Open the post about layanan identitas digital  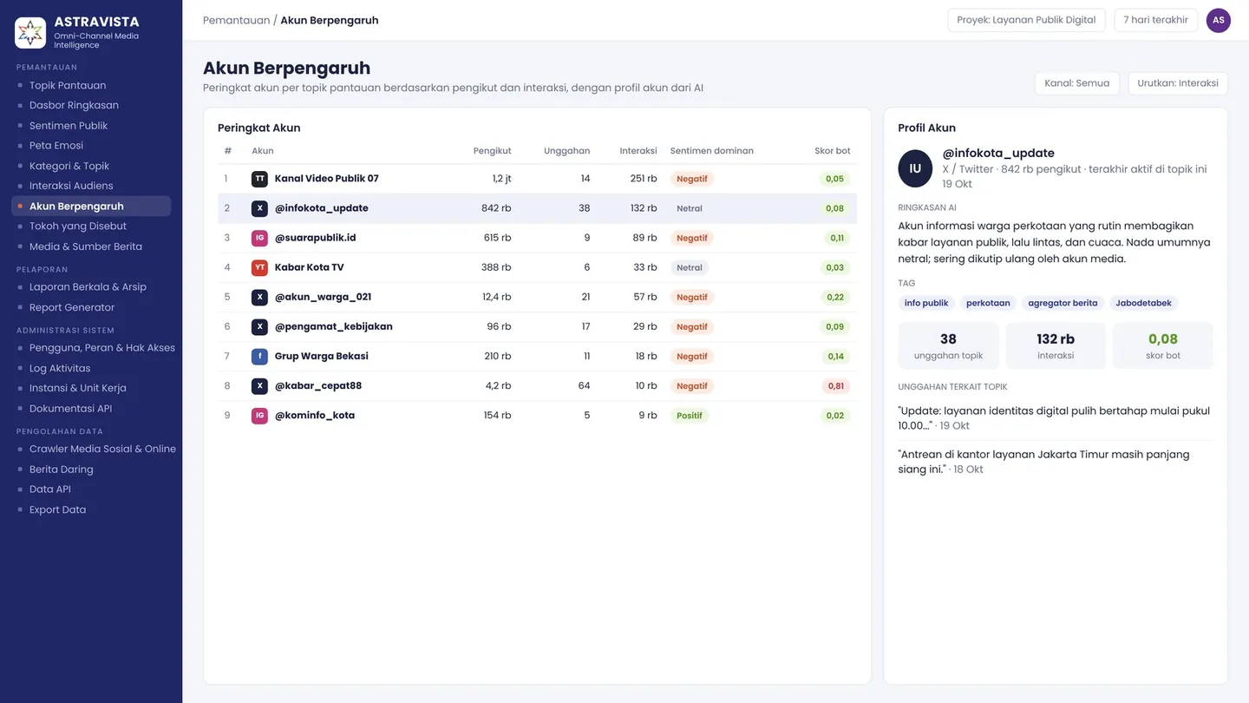(1056, 418)
